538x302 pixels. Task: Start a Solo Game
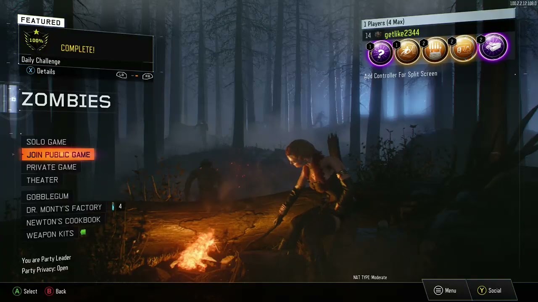46,142
